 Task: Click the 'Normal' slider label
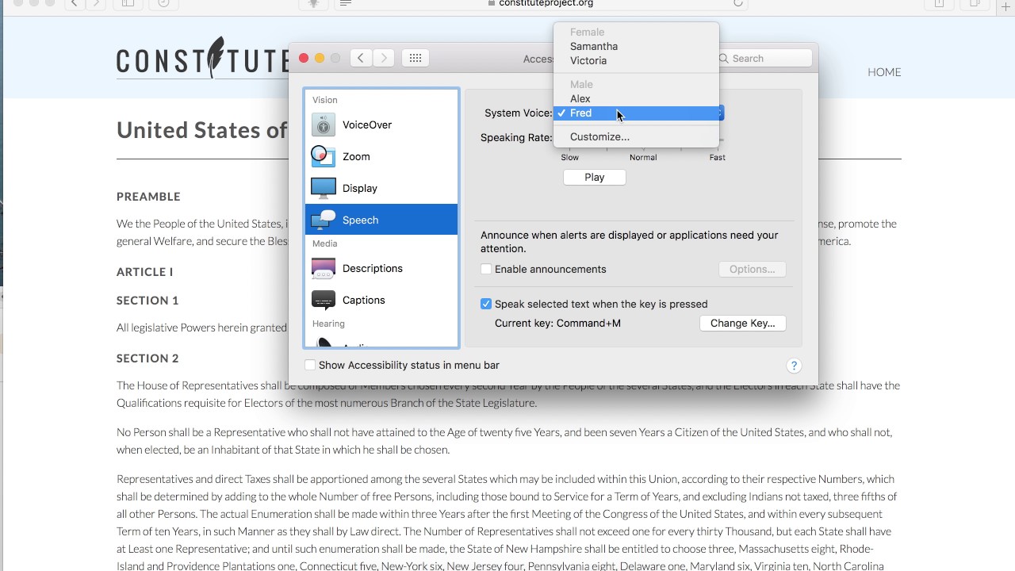tap(643, 158)
